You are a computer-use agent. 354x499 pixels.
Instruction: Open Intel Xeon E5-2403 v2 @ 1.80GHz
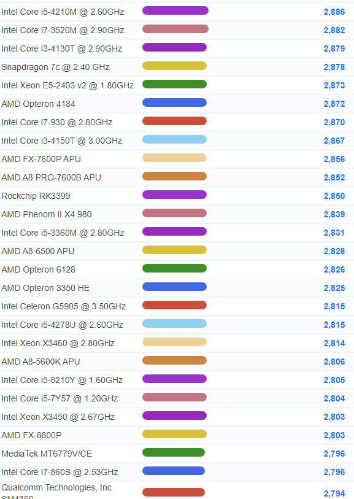pos(67,85)
